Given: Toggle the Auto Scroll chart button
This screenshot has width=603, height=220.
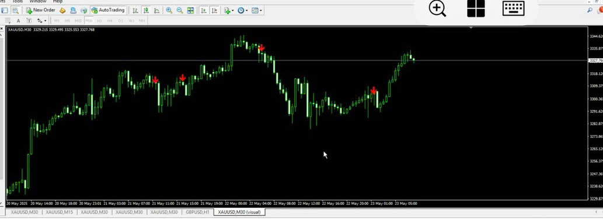Looking at the screenshot, I should point(204,10).
